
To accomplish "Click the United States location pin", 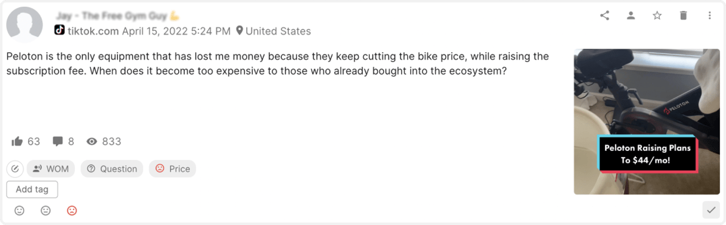I will 239,31.
